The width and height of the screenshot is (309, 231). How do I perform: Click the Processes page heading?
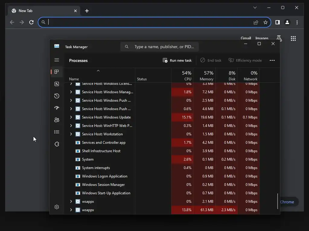78,60
